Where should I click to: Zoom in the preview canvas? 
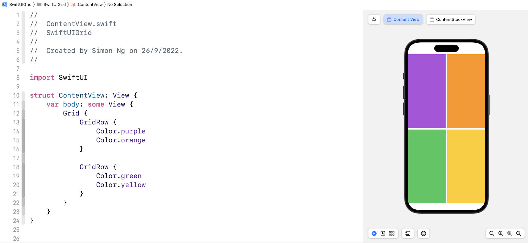(519, 233)
